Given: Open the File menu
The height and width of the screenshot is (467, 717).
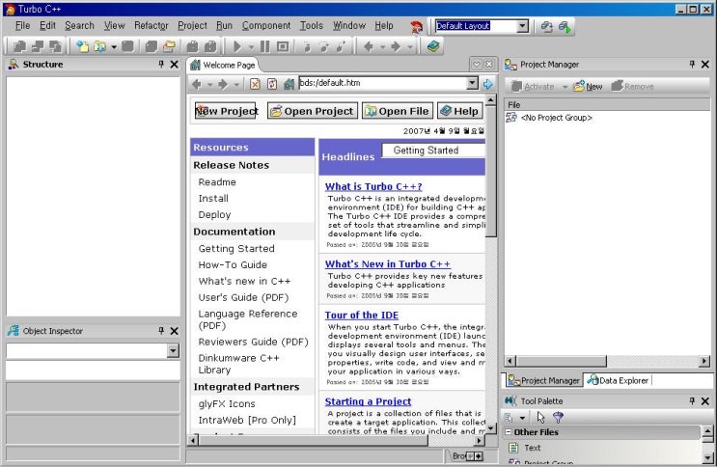Looking at the screenshot, I should point(22,26).
